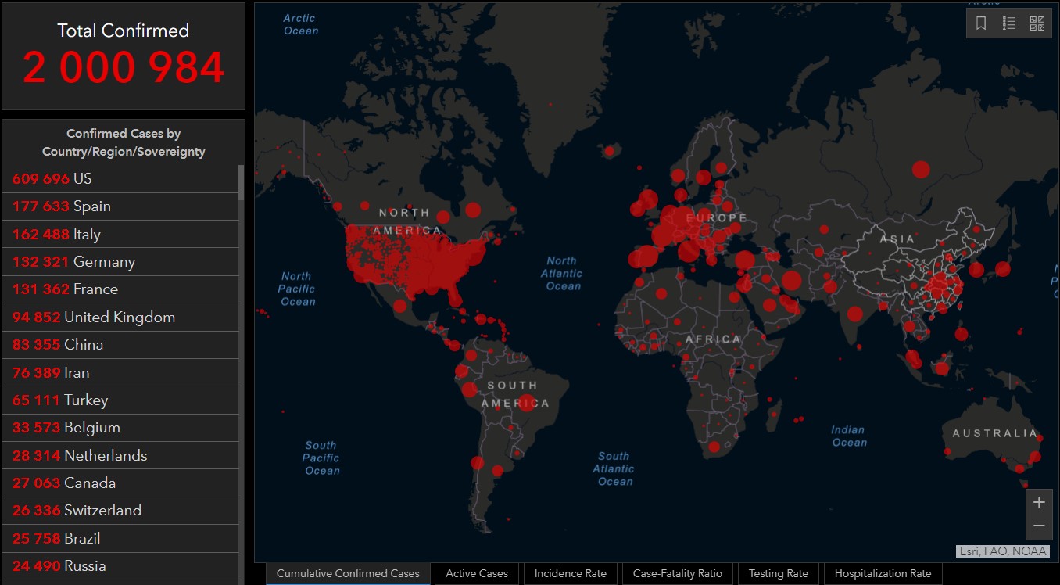The width and height of the screenshot is (1060, 585).
Task: Select US in the confirmed cases list
Action: point(120,179)
